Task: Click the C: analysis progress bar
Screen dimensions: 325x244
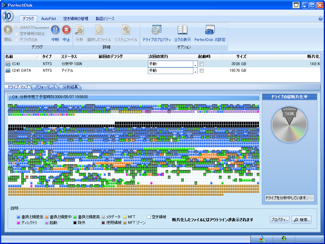Action: tap(134, 97)
